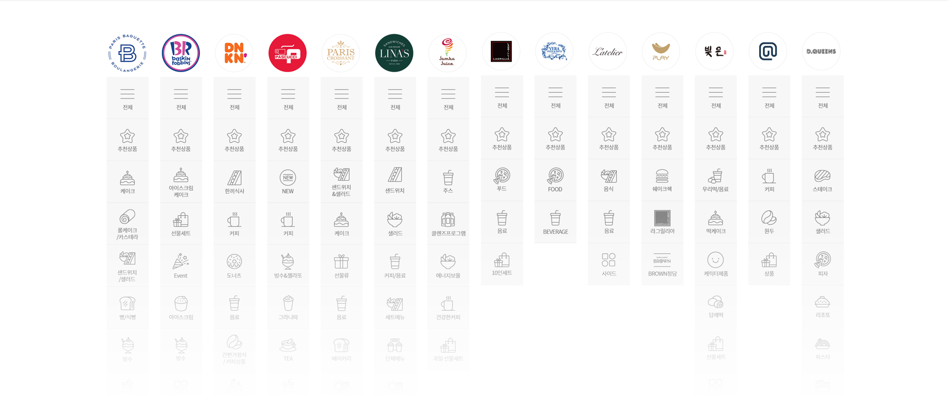The image size is (949, 396).
Task: Select 피자 under D.Queens column
Action: (822, 264)
